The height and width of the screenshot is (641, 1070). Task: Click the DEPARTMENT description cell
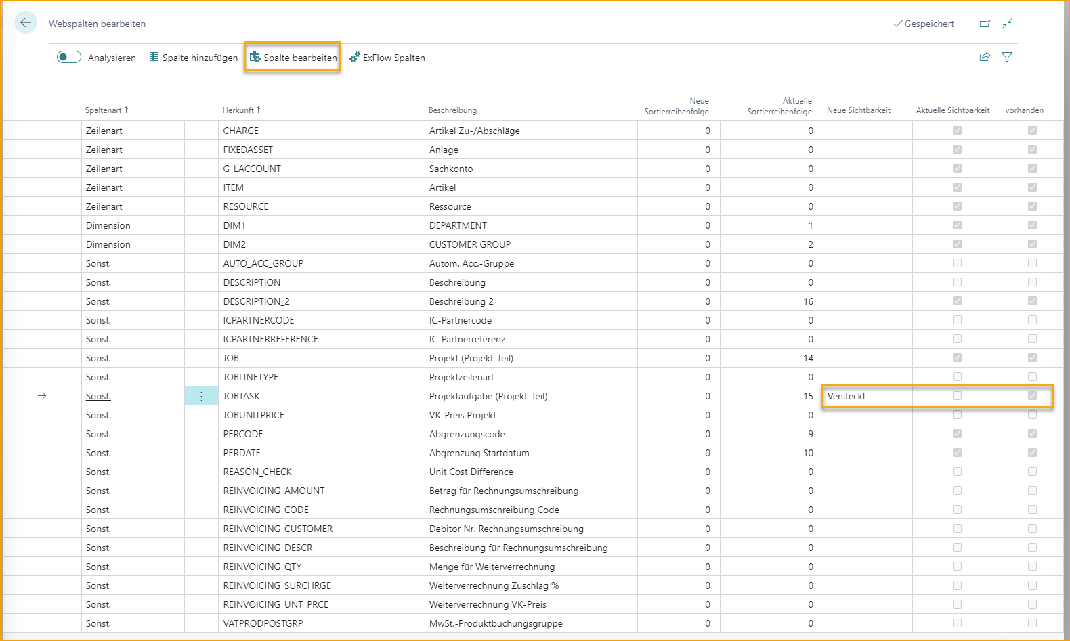coord(531,225)
